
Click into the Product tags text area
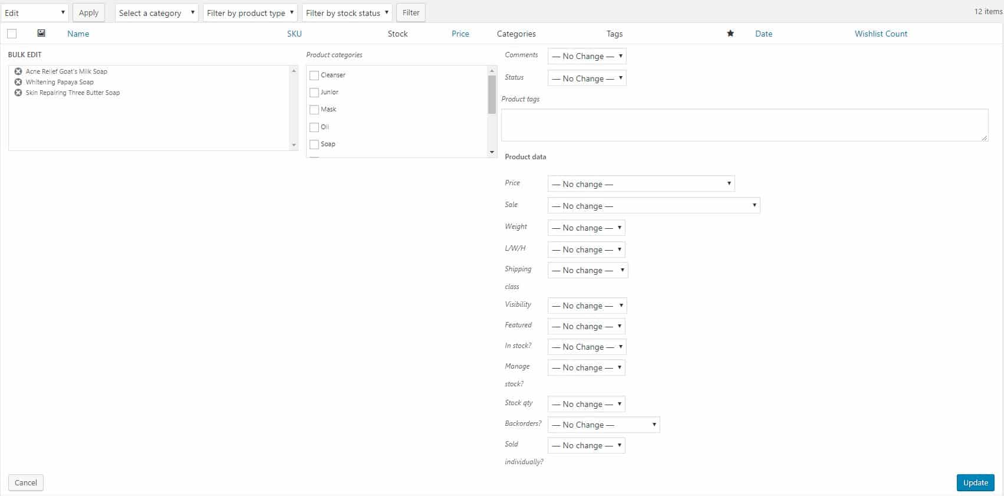coord(745,125)
